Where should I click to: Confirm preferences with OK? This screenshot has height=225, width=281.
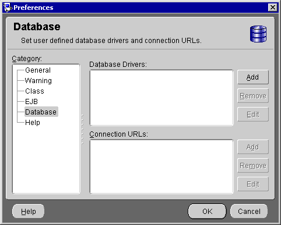207,211
